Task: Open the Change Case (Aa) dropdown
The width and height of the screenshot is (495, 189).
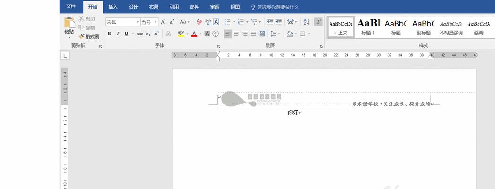Action: click(185, 22)
